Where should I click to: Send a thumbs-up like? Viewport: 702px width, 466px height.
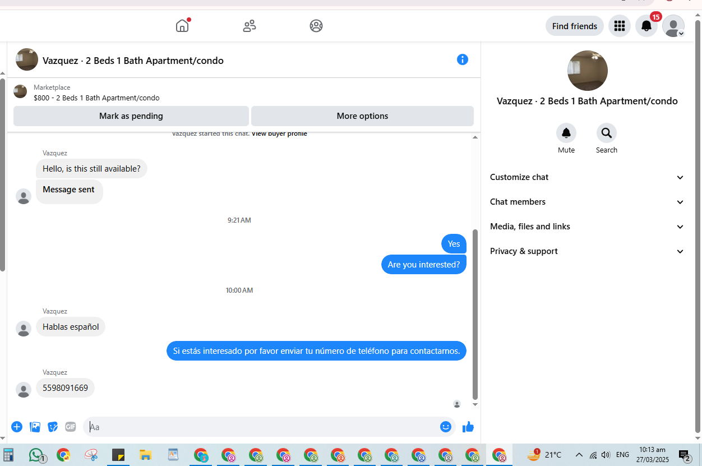click(468, 427)
